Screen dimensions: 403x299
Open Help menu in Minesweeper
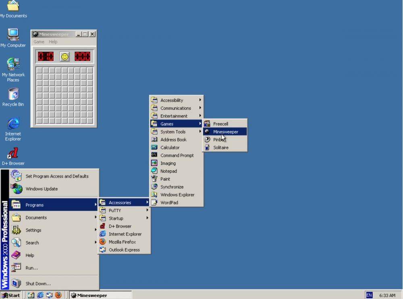(x=53, y=42)
